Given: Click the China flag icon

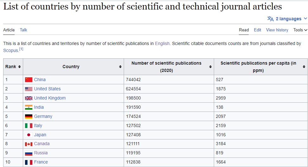Looking at the screenshot, I should pos(29,80).
